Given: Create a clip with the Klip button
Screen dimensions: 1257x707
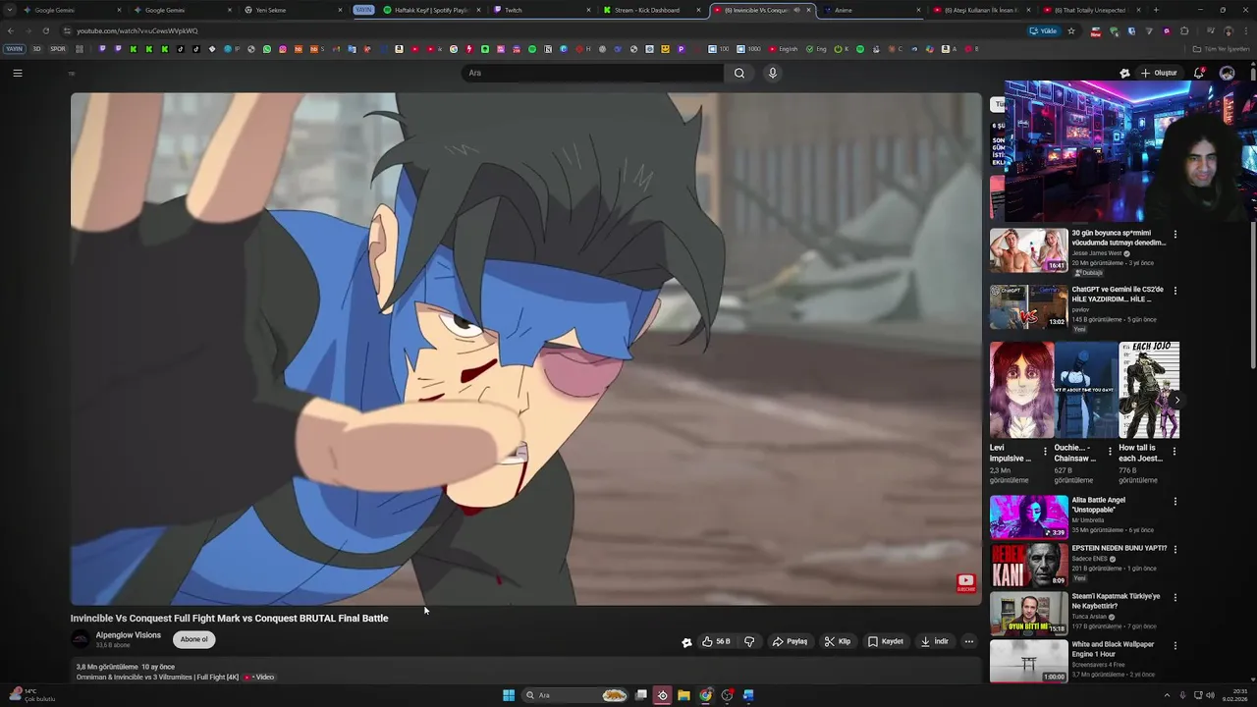Looking at the screenshot, I should [x=838, y=641].
